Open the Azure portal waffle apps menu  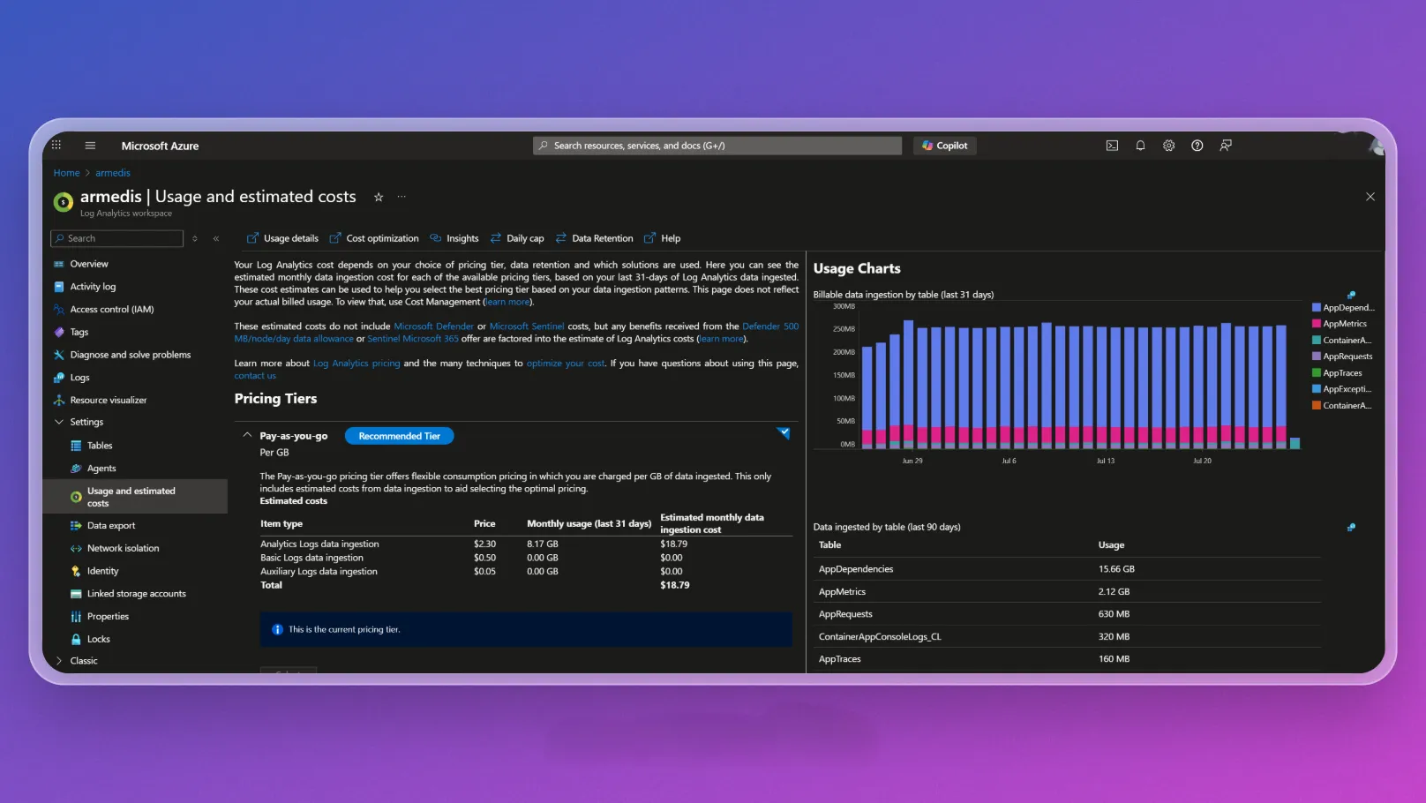tap(56, 146)
